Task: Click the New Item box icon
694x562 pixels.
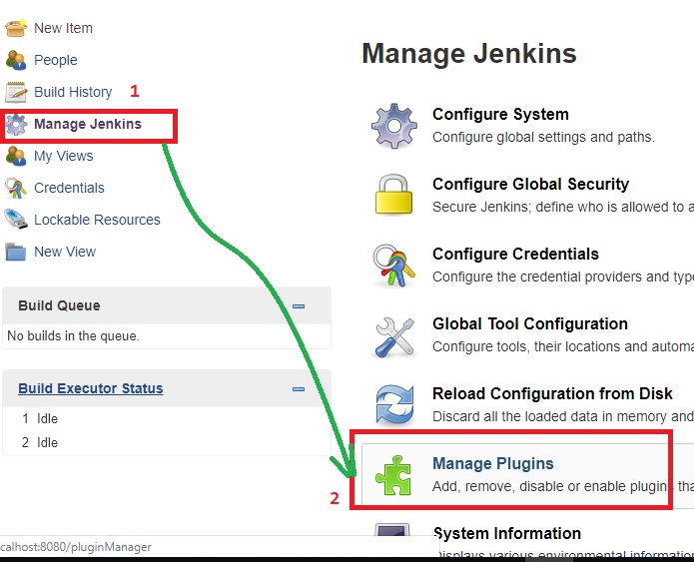Action: (x=16, y=28)
